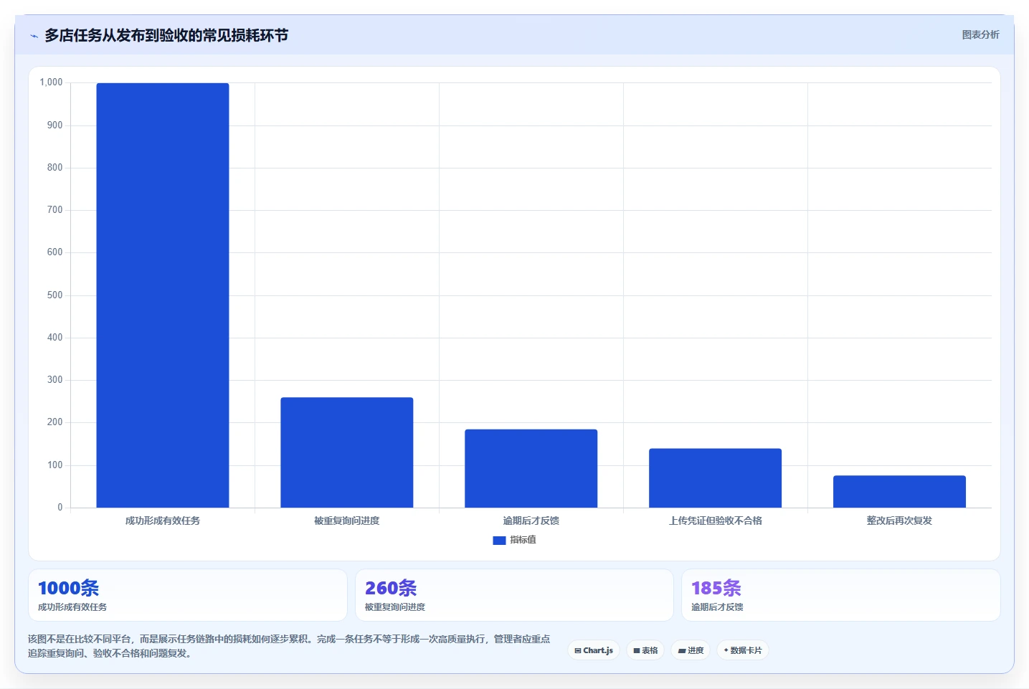
Task: Click the 逾期后才反馈 bar
Action: point(531,468)
